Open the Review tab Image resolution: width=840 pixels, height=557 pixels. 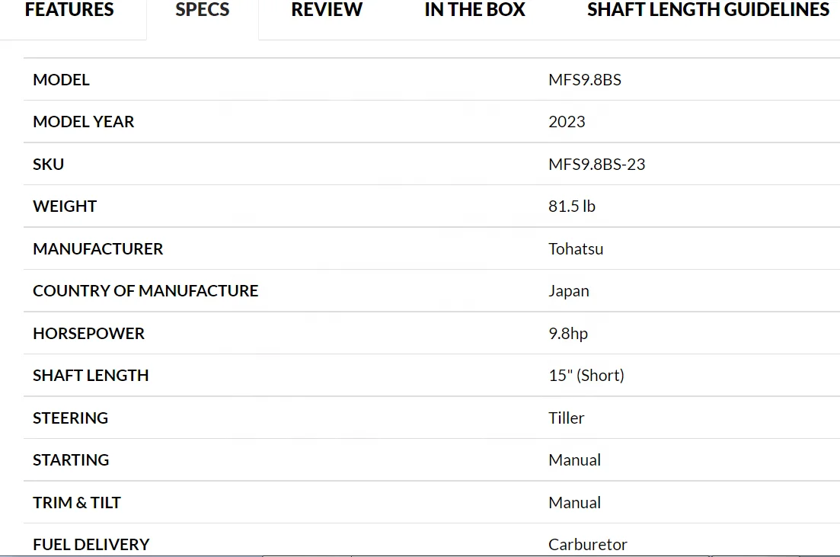[x=327, y=11]
